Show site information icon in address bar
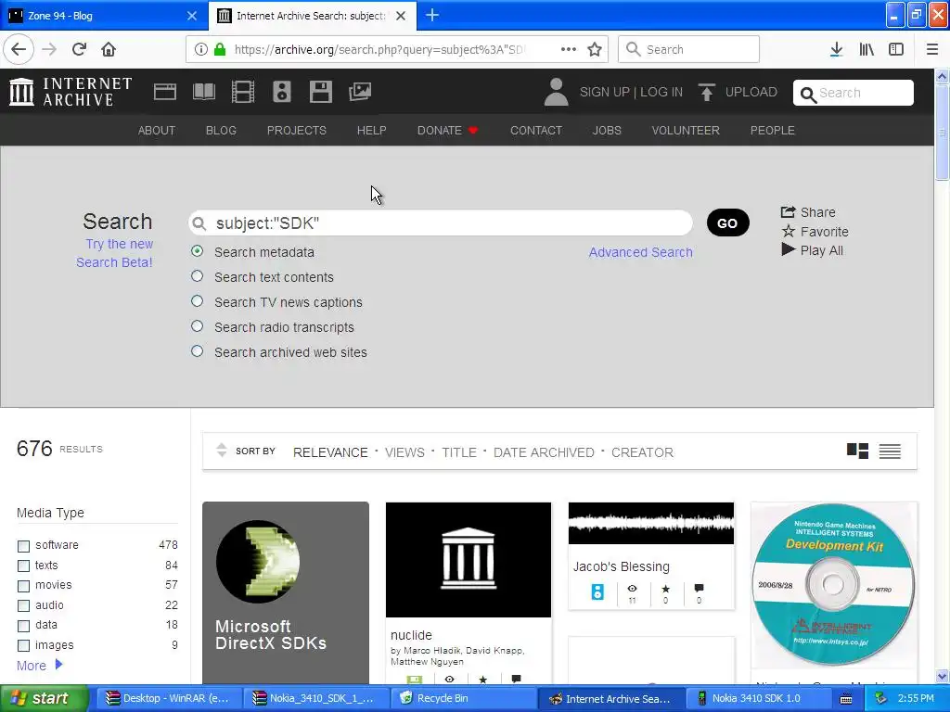 click(x=201, y=49)
